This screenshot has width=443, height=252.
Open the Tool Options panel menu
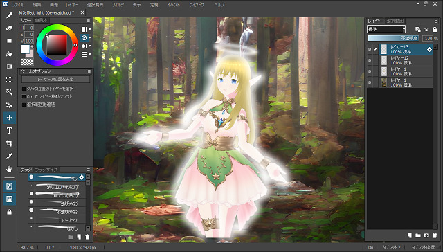[89, 71]
